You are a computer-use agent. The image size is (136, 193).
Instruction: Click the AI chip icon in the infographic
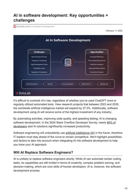tap(68, 62)
